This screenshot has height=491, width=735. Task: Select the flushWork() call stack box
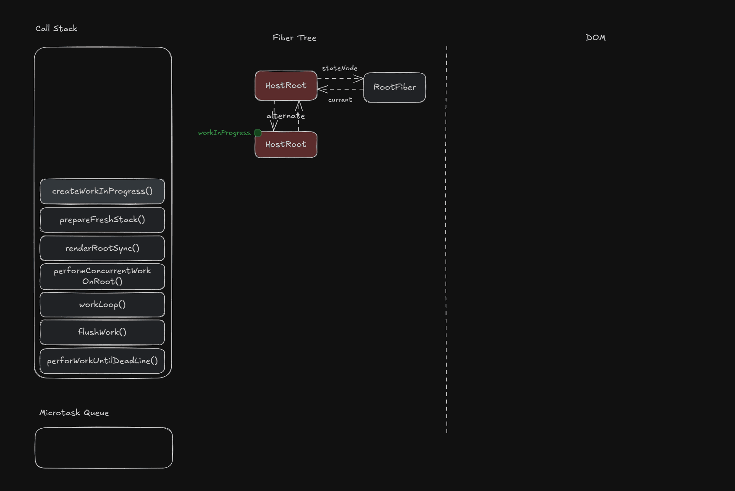coord(102,332)
